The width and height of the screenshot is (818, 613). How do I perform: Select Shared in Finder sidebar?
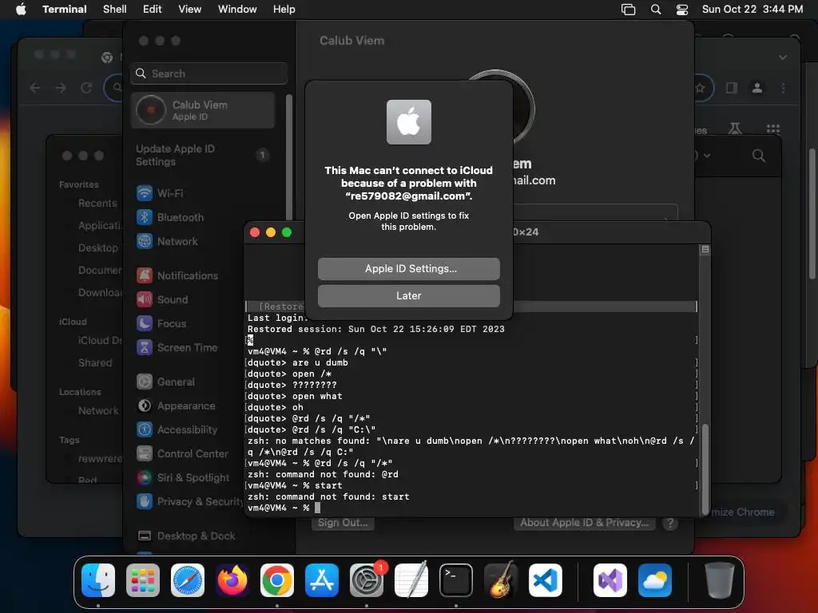pyautogui.click(x=95, y=363)
